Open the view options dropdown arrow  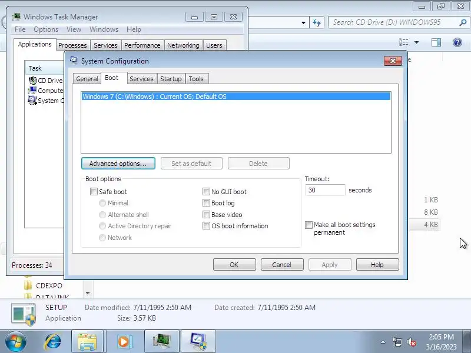tap(417, 42)
